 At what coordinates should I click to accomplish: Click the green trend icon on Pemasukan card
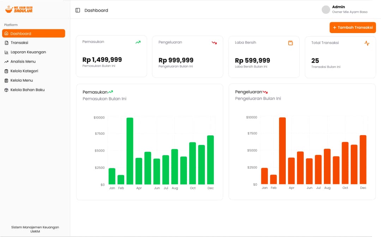pos(138,42)
